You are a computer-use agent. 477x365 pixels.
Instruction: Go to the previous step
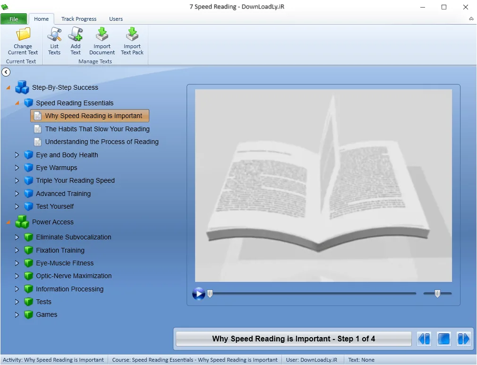(x=424, y=339)
